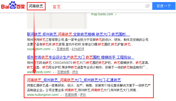Open the ouyangitom.com URL
The width and height of the screenshot is (176, 101).
(39, 49)
